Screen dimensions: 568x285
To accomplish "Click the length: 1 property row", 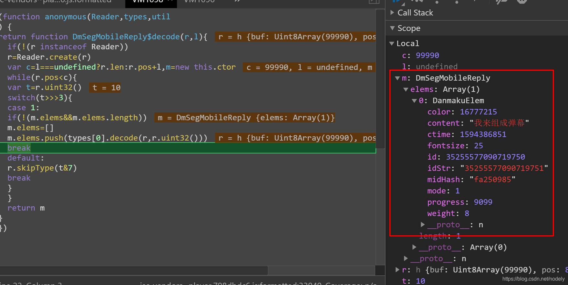I will tap(439, 236).
